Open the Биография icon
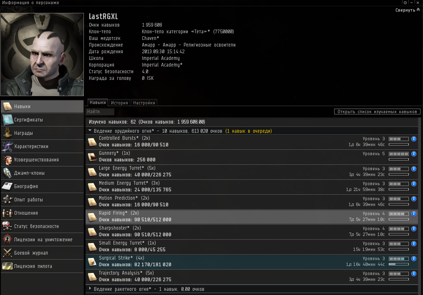 point(8,186)
